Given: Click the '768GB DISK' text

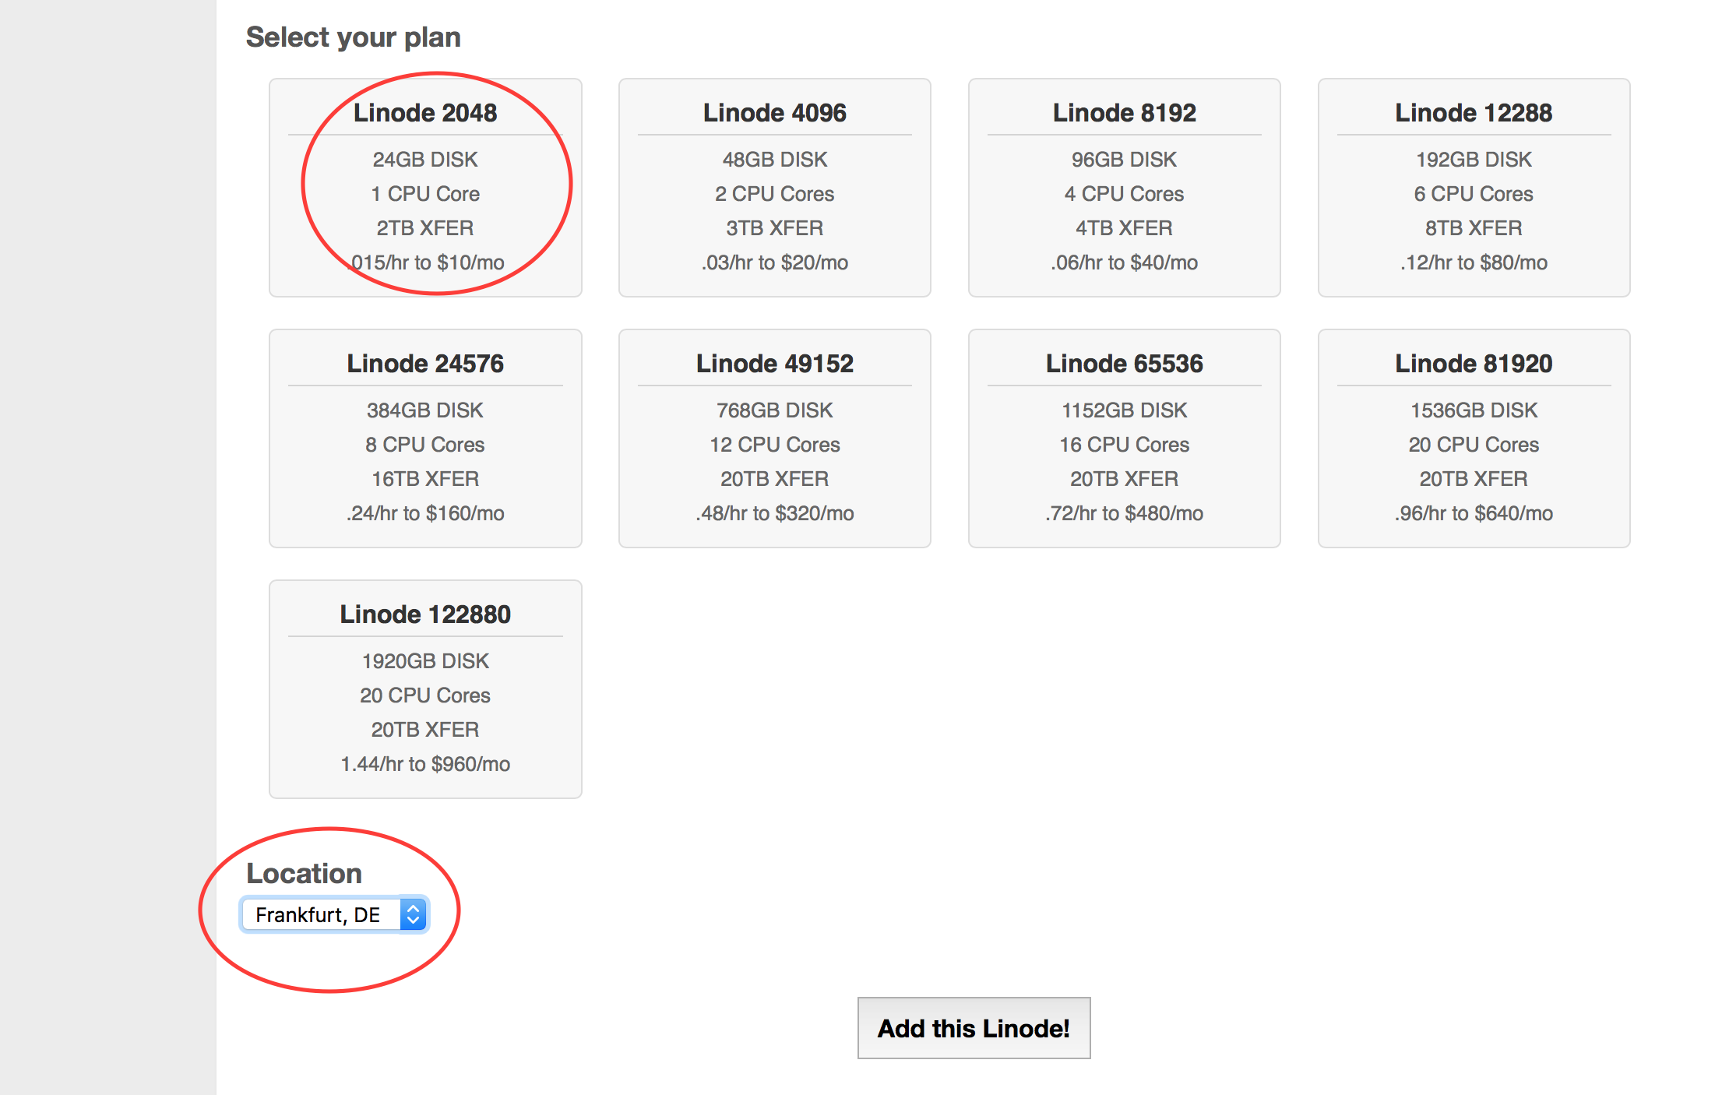Looking at the screenshot, I should [x=775, y=410].
